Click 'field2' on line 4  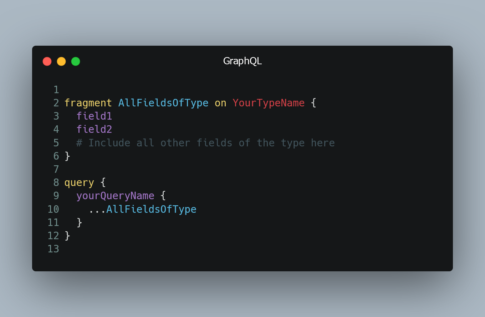(x=94, y=130)
